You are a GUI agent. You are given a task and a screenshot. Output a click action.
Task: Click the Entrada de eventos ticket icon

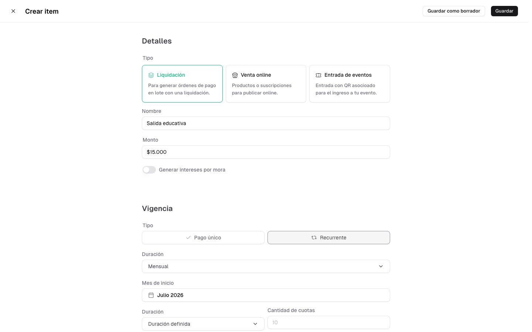coord(318,75)
